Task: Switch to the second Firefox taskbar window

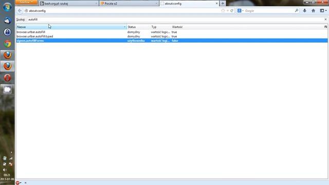Action: point(7,66)
